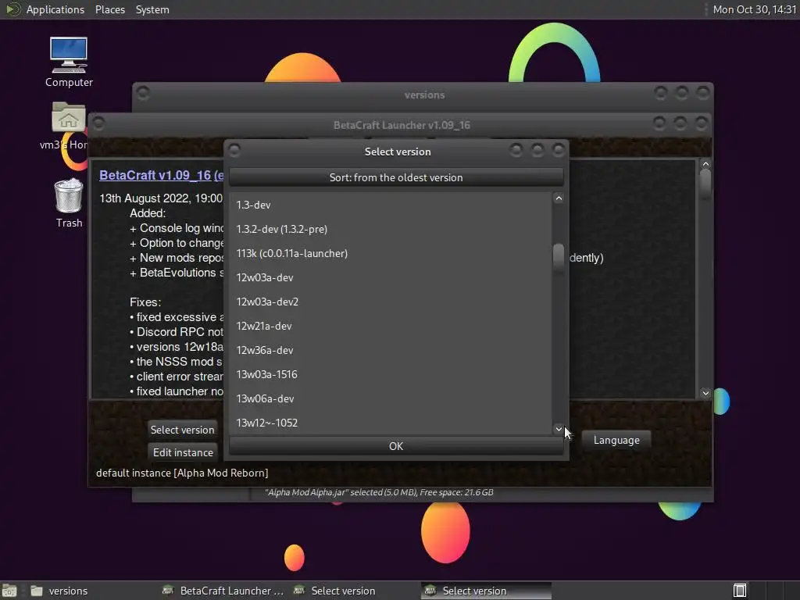The image size is (800, 600).
Task: Open the Places menu
Action: pyautogui.click(x=109, y=9)
